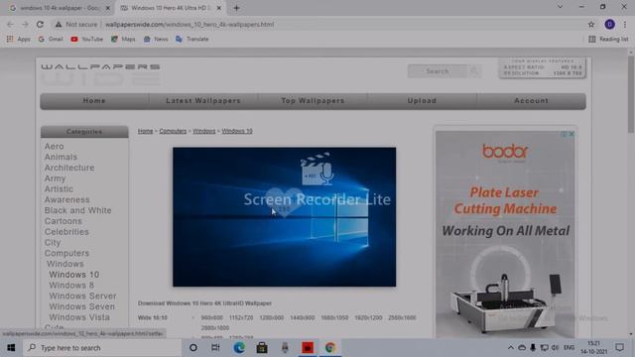Click inside the site Search field
This screenshot has height=357, width=635.
click(x=438, y=71)
